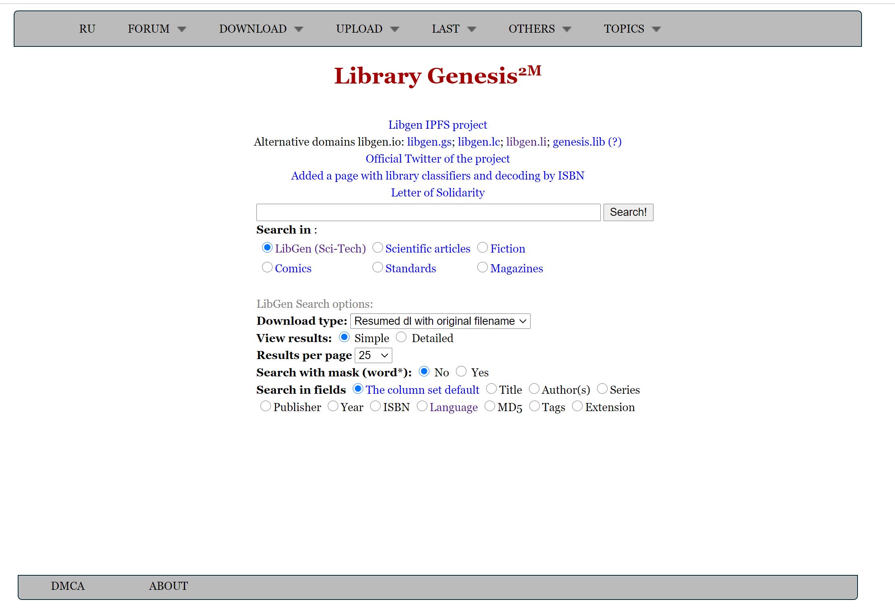
Task: Expand the FORUM menu arrow
Action: pos(182,29)
